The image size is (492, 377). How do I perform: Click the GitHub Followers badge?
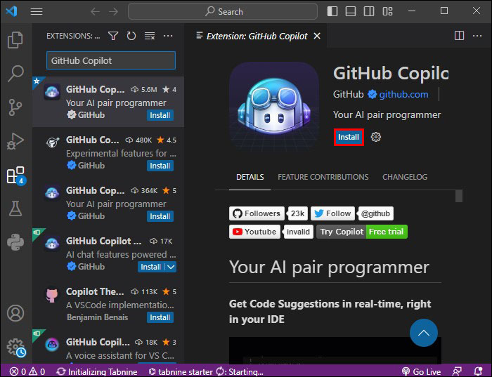click(x=257, y=213)
